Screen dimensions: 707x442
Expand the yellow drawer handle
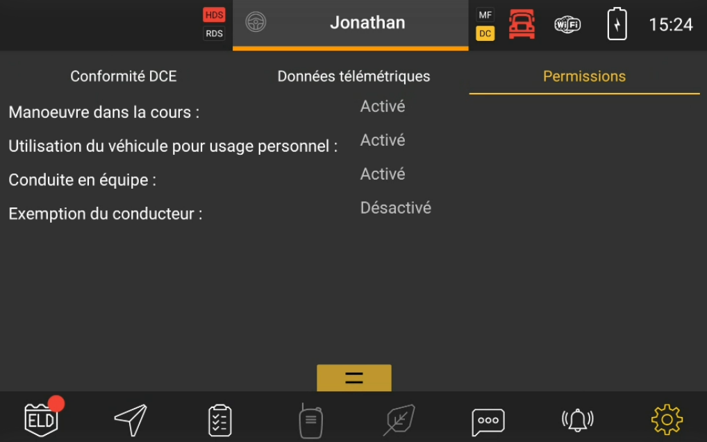click(x=354, y=378)
